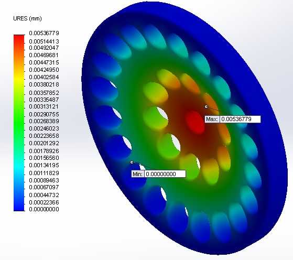Select legend value 0.00134195
This screenshot has height=260, width=293.
click(44, 165)
